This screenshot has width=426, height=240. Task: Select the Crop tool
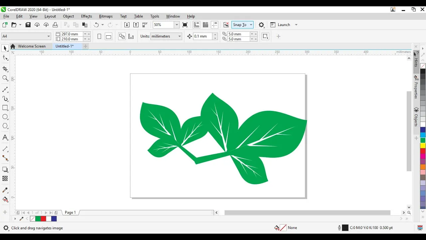click(5, 69)
